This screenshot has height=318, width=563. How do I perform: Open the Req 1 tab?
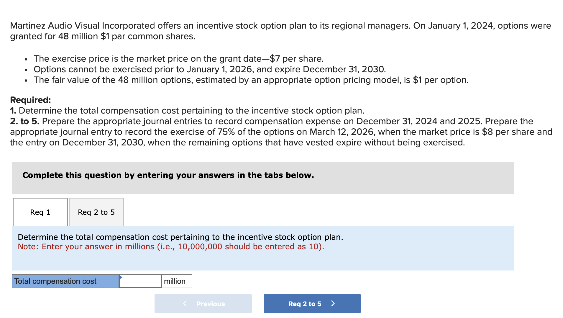[40, 212]
